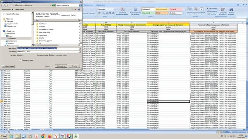Image resolution: width=248 pixels, height=139 pixels.
Task: Click the forward navigation arrow in dialog
Action: (6, 5)
